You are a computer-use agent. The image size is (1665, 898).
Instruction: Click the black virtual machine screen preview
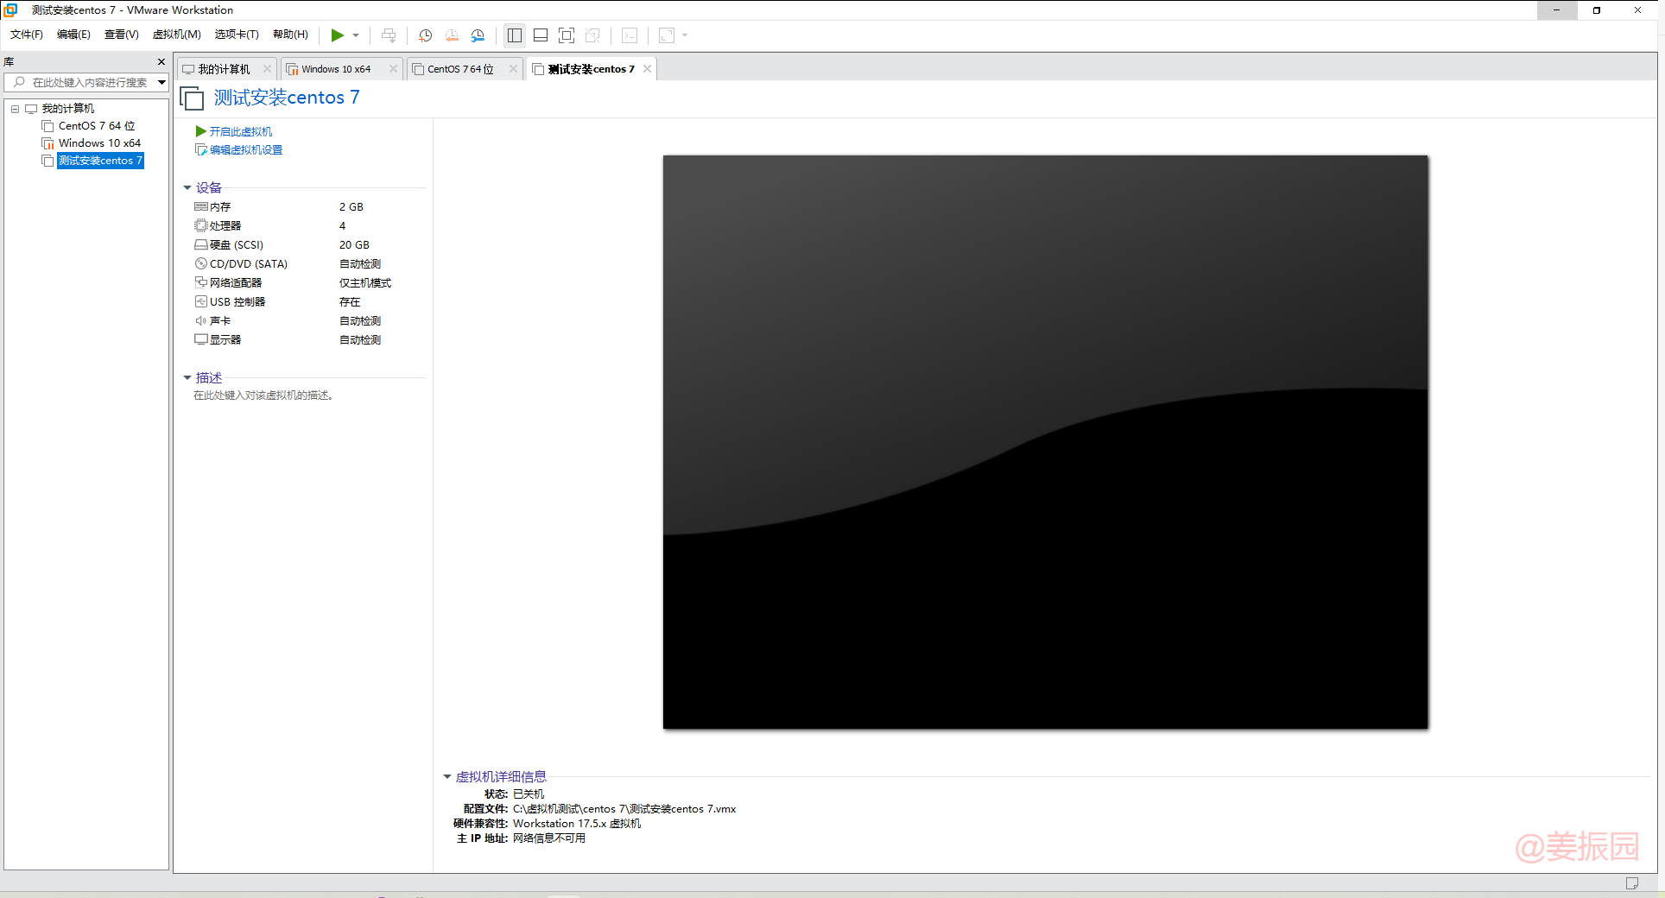coord(1045,442)
